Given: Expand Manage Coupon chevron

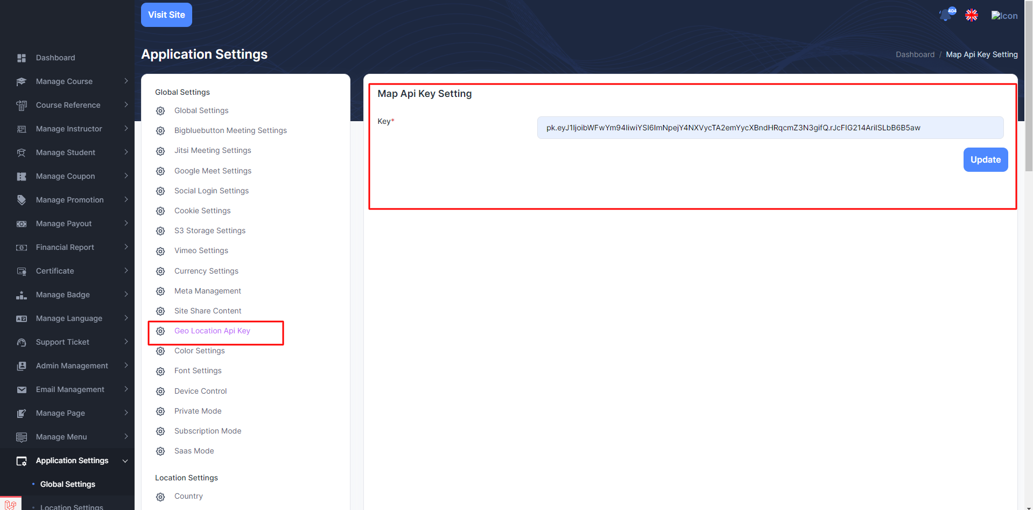Looking at the screenshot, I should tap(126, 176).
